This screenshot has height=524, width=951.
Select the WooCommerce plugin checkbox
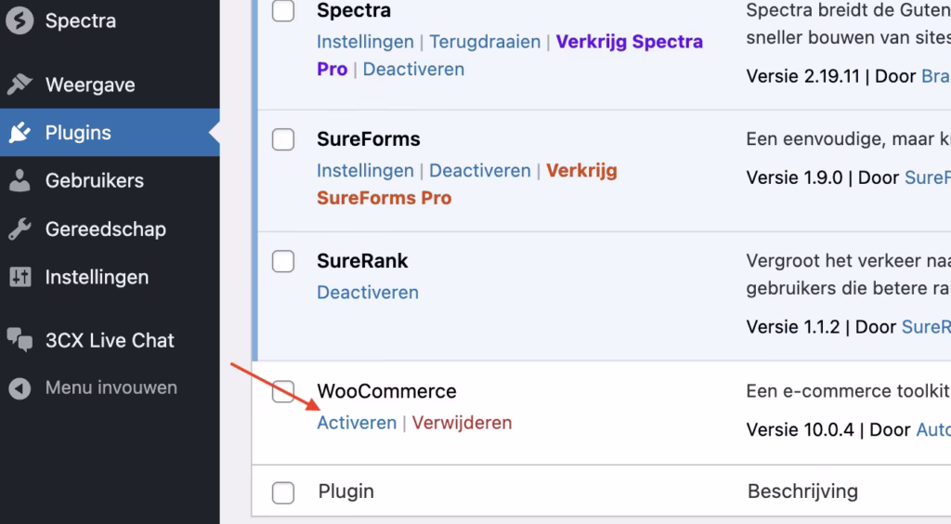283,391
